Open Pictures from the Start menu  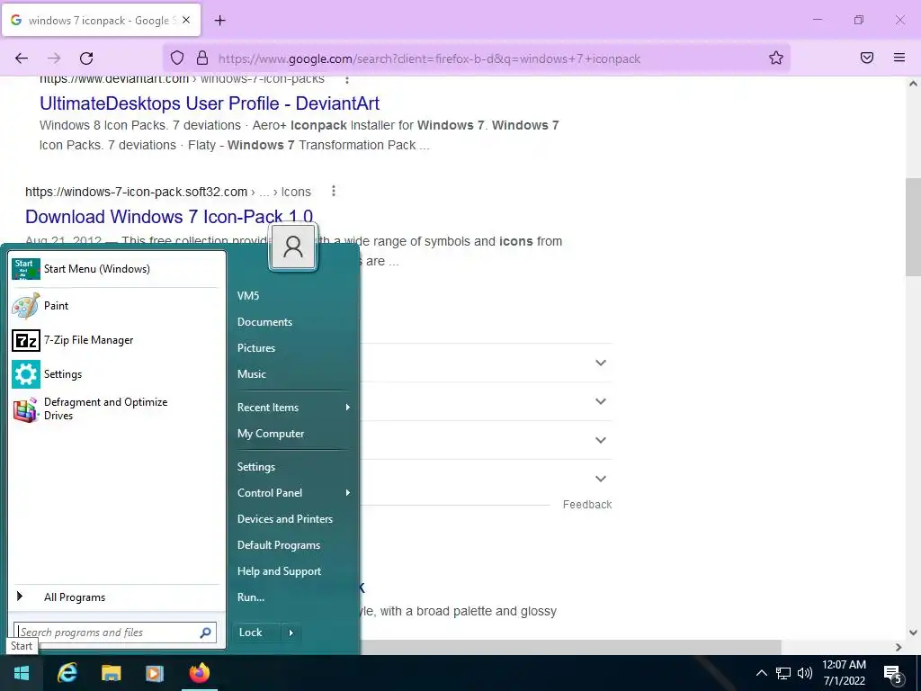[256, 348]
